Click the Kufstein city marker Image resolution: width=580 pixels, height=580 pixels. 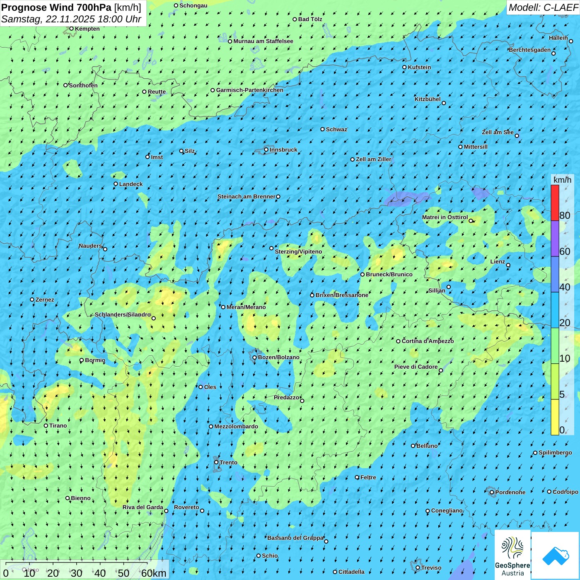tap(405, 67)
